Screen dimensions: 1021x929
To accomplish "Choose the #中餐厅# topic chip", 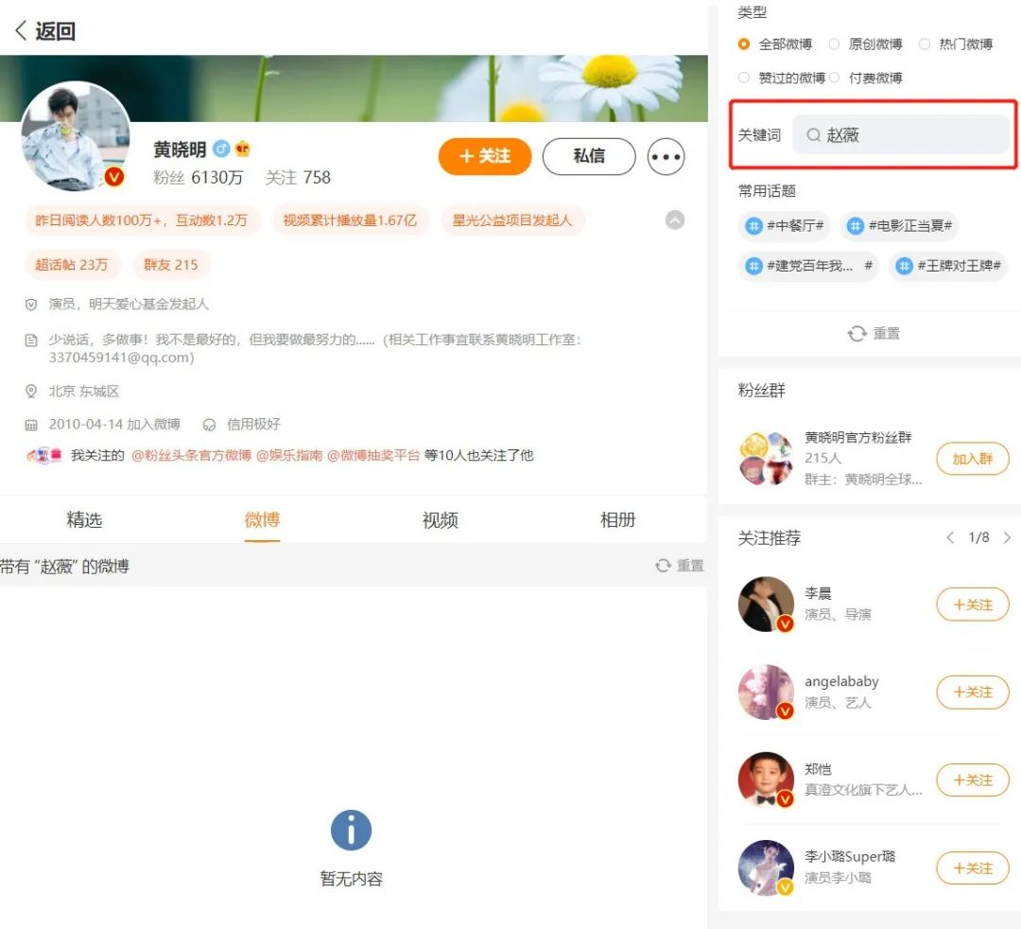I will point(784,226).
